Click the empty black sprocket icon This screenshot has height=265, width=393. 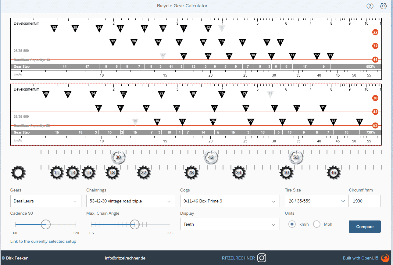pyautogui.click(x=18, y=173)
